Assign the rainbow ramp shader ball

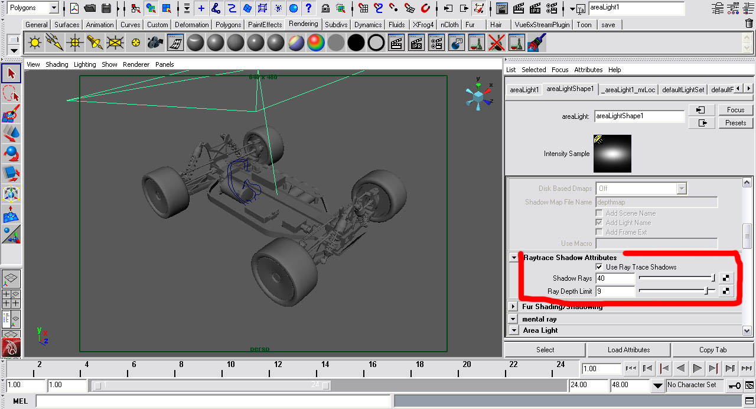pyautogui.click(x=315, y=43)
